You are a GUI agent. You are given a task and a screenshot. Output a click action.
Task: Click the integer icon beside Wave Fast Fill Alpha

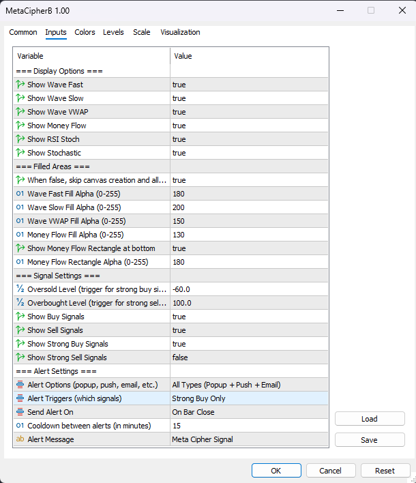pos(20,194)
